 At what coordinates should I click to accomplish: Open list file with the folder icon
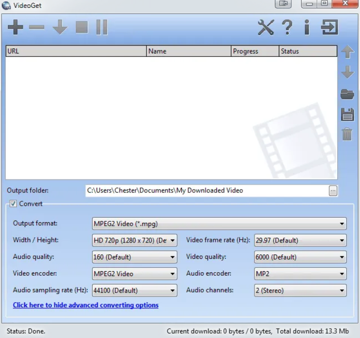347,94
